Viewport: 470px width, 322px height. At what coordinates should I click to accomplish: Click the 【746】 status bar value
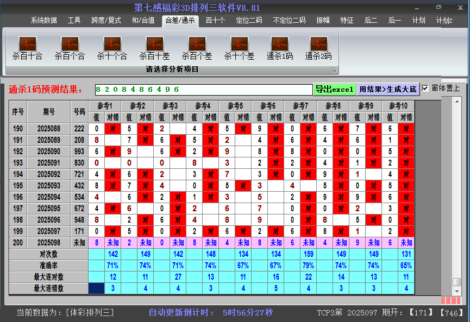[x=452, y=313]
